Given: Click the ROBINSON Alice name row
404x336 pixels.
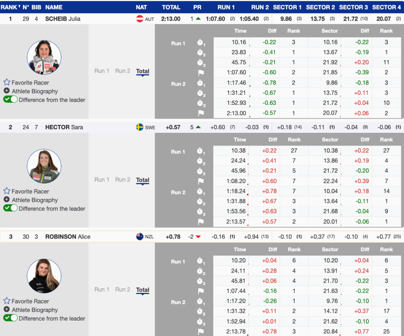Looking at the screenshot, I should pyautogui.click(x=67, y=237).
